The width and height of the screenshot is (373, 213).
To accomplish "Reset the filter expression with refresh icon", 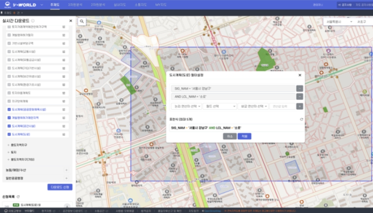I will click(x=301, y=119).
